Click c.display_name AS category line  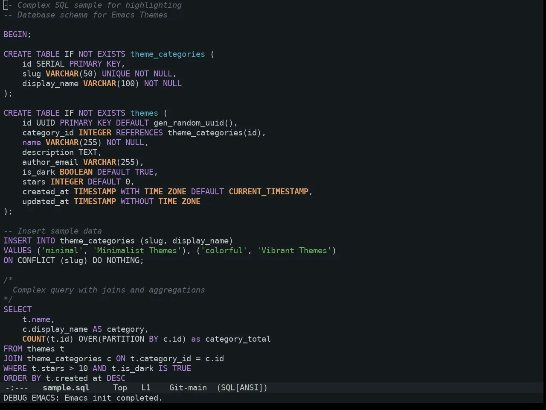(85, 329)
